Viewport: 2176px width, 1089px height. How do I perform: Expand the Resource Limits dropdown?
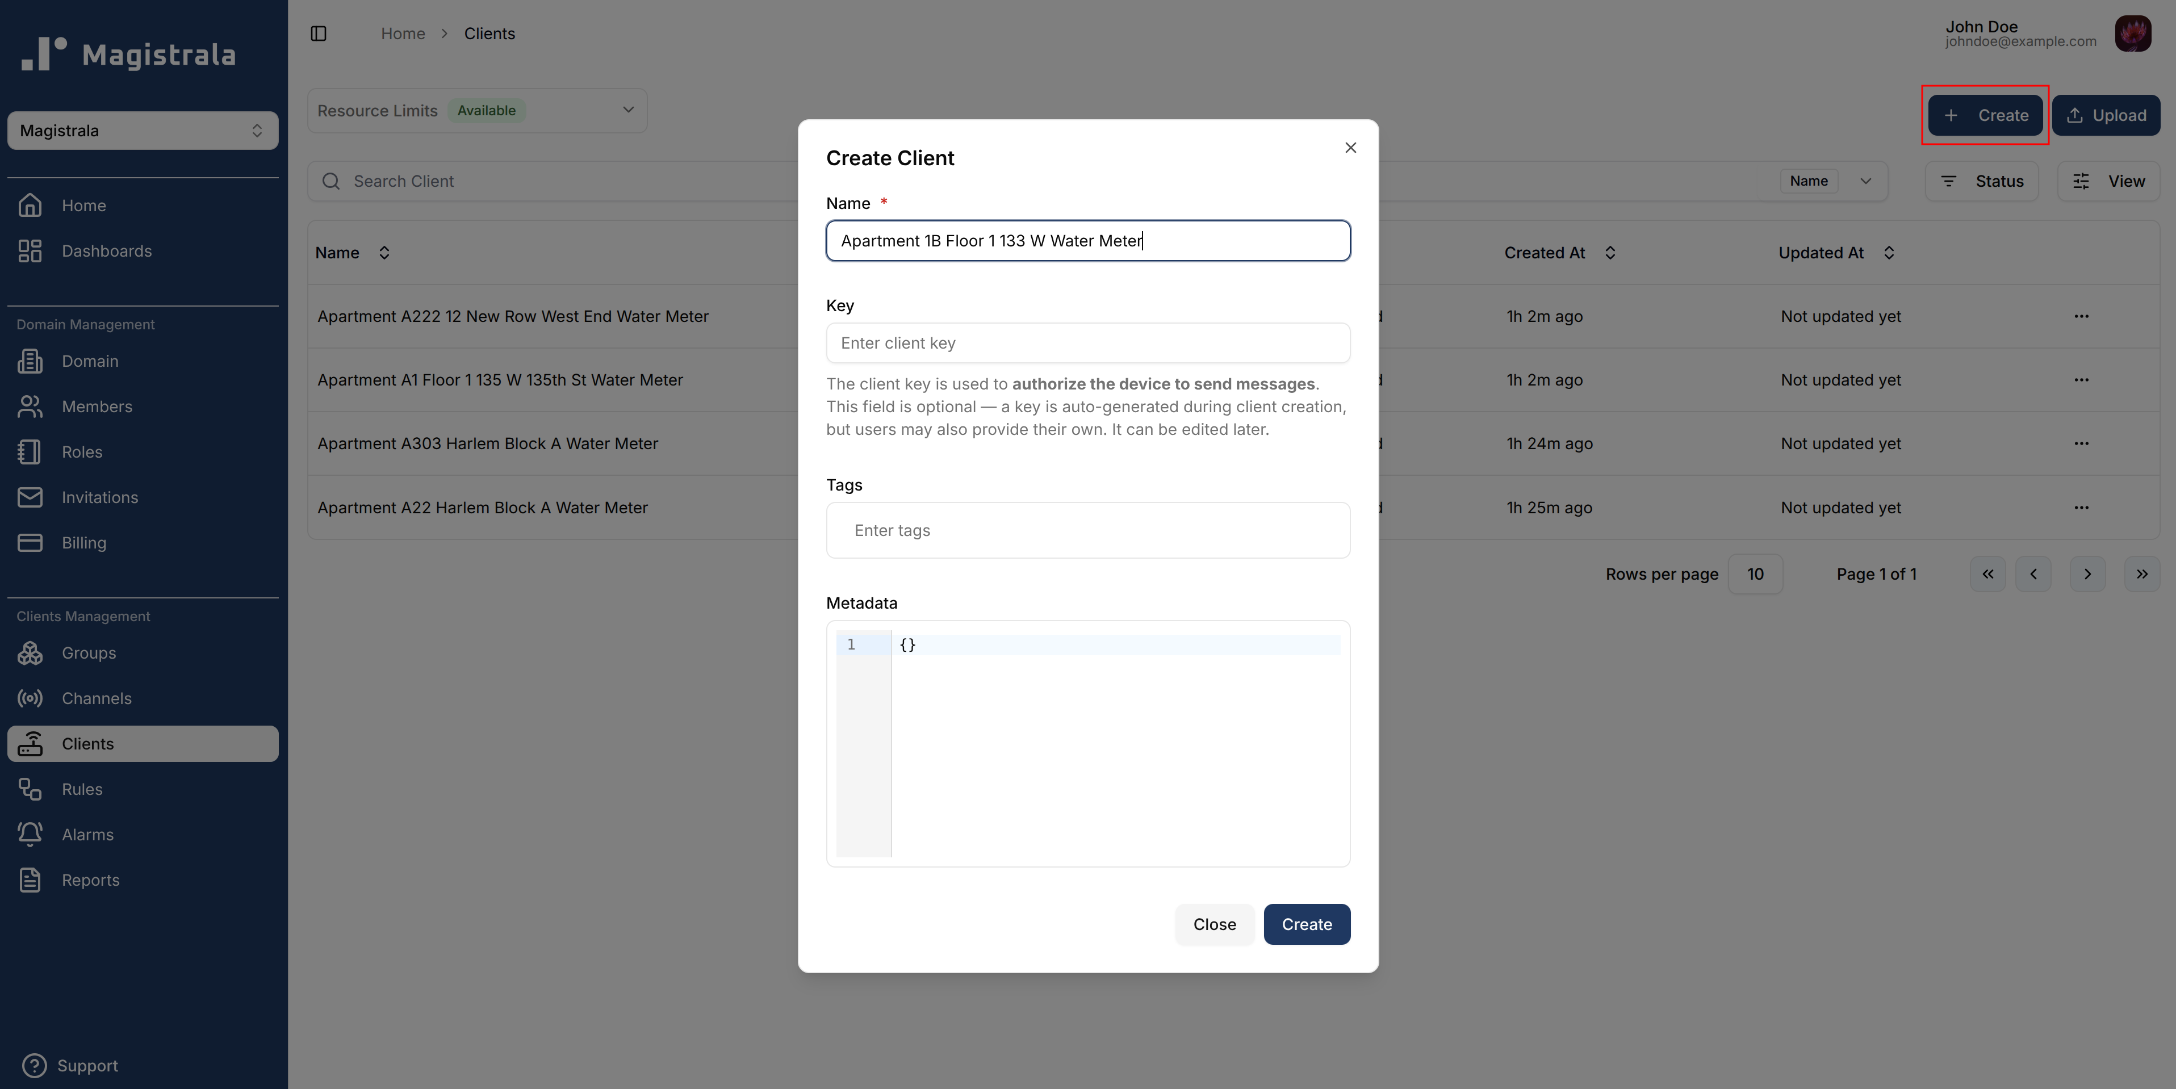pos(627,110)
